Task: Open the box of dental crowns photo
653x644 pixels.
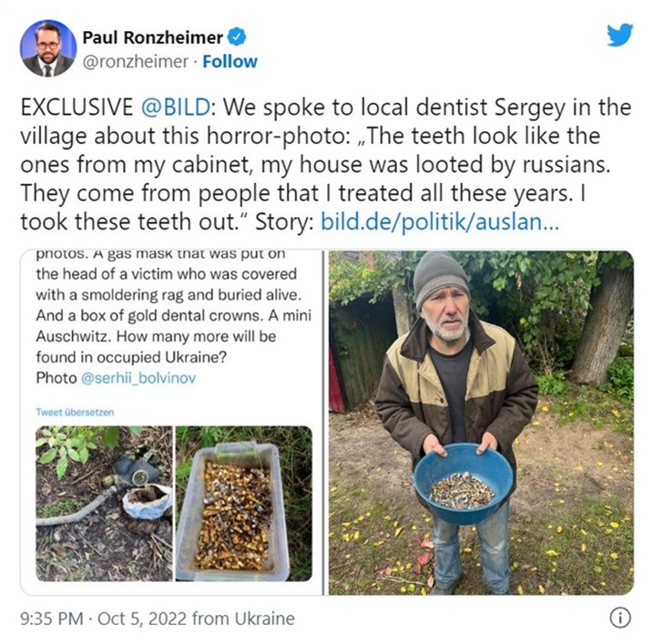Action: coord(244,503)
